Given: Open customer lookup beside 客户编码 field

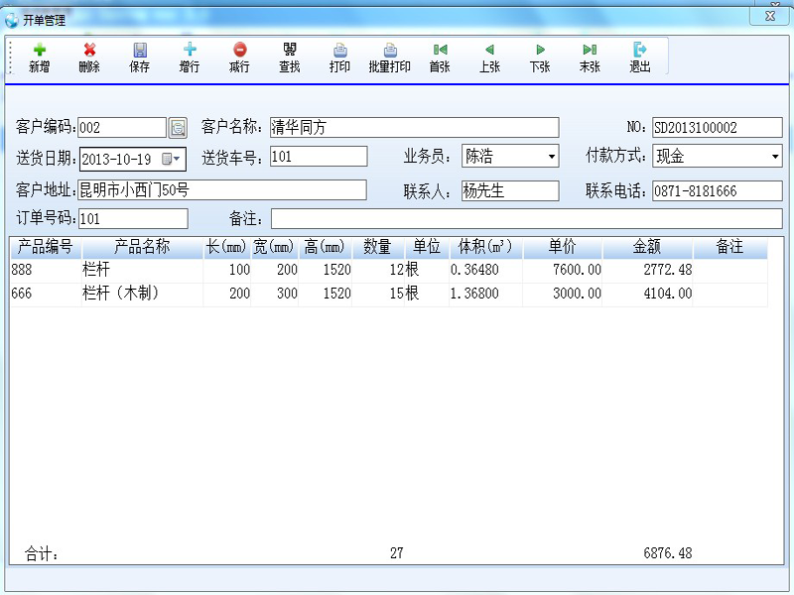Looking at the screenshot, I should point(178,127).
